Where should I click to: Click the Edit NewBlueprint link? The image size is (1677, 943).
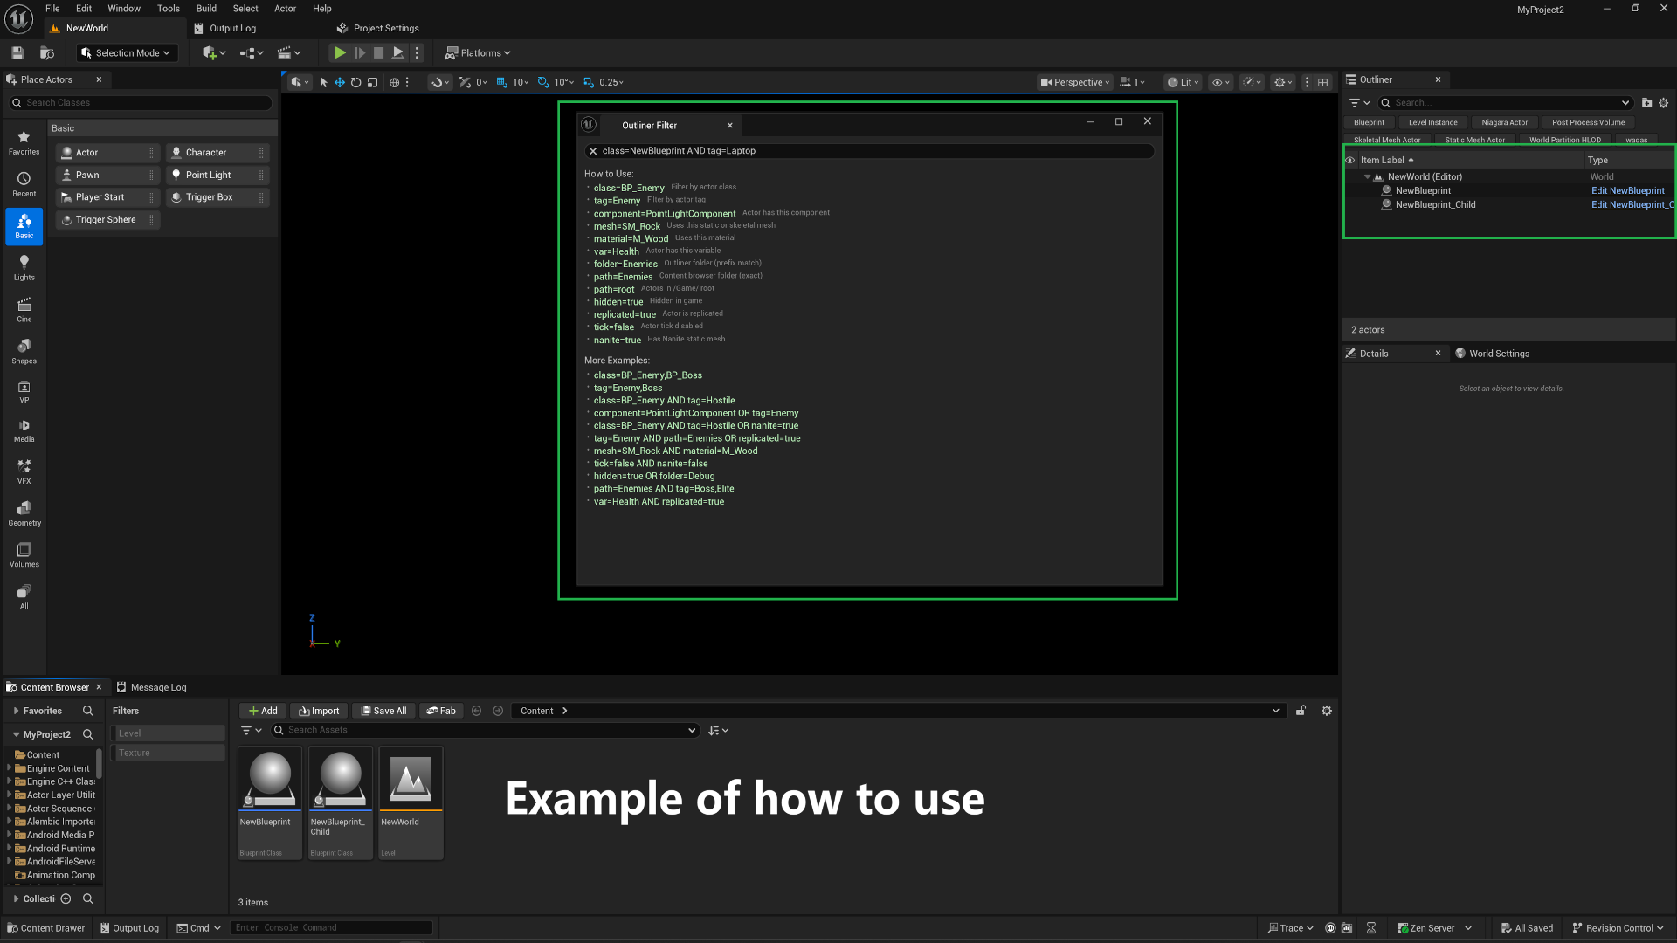click(1627, 191)
